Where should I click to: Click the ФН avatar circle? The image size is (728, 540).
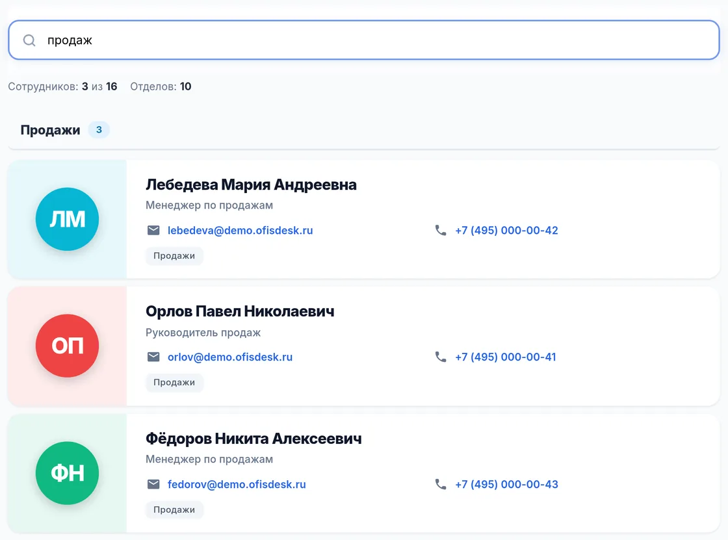pyautogui.click(x=68, y=473)
